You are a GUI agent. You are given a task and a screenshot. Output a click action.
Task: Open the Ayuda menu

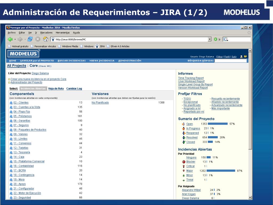point(77,33)
